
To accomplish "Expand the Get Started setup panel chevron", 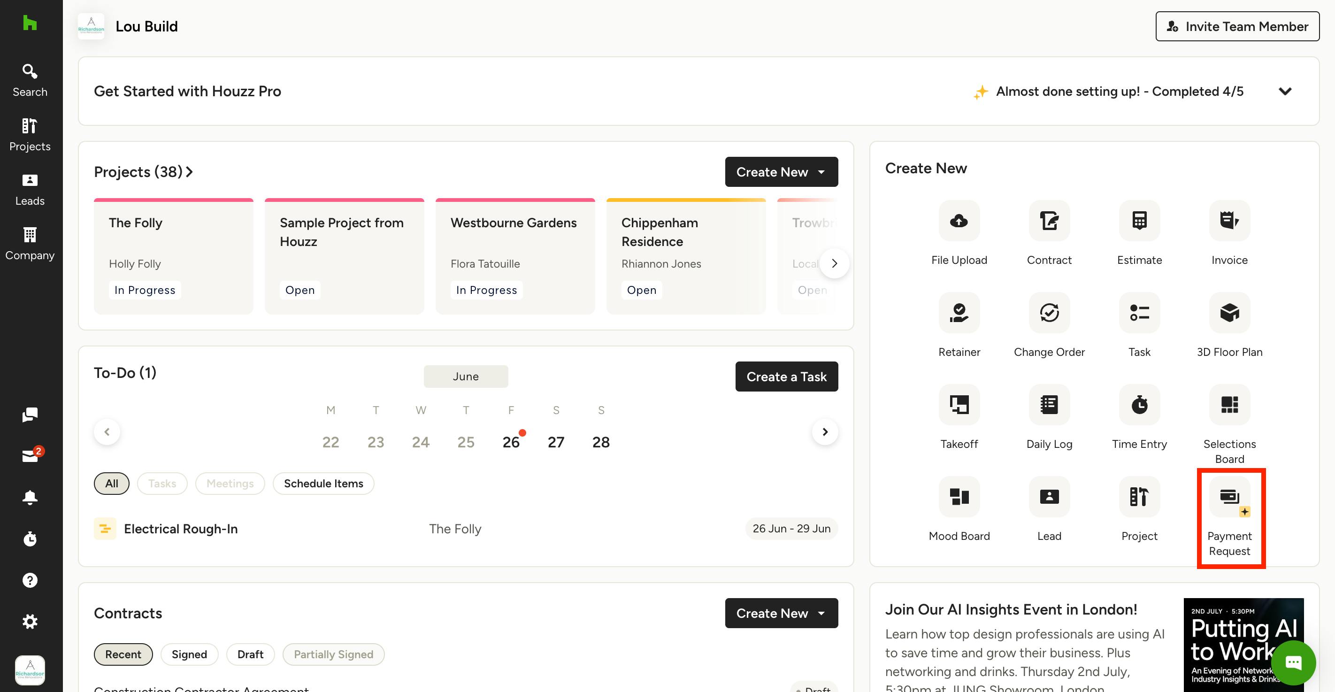I will (x=1285, y=91).
